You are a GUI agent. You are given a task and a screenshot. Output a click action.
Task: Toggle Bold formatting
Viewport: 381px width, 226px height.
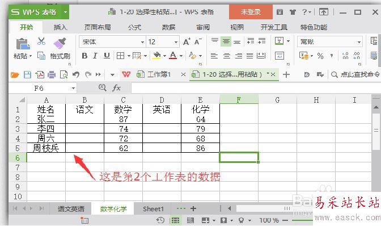pos(84,56)
